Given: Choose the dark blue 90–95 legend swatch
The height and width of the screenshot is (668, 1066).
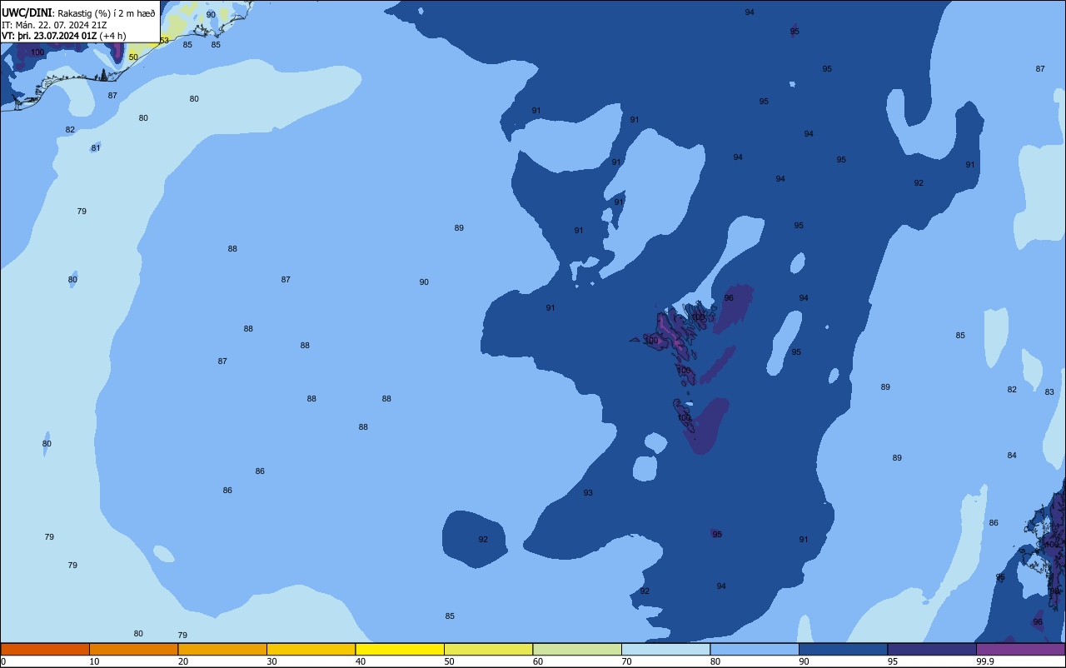Looking at the screenshot, I should [843, 649].
